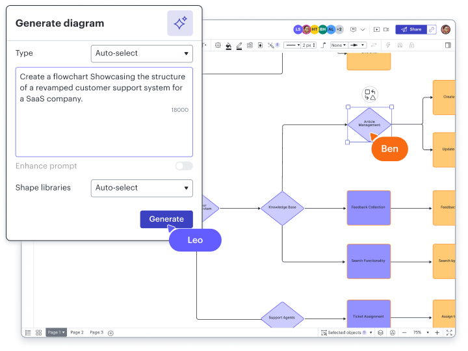
Task: Open the Type dropdown
Action: (x=142, y=53)
